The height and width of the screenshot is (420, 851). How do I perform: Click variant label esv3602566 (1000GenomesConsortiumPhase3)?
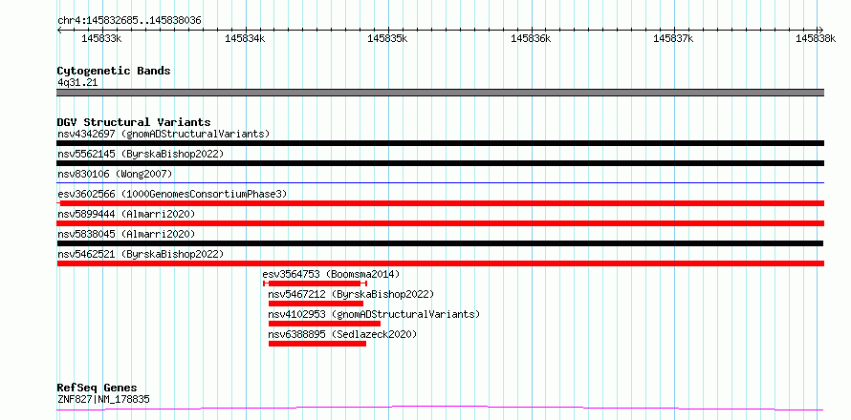coord(172,194)
